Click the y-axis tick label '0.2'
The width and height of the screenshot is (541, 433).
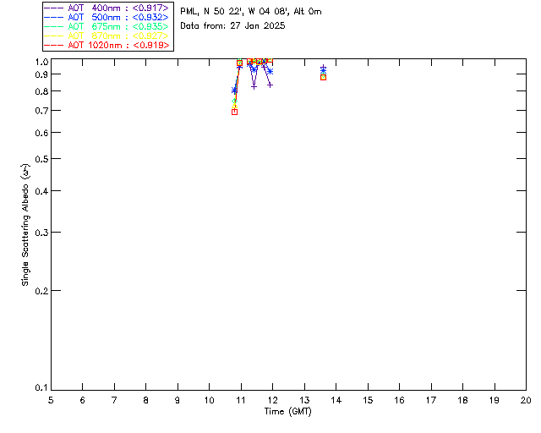pos(41,291)
